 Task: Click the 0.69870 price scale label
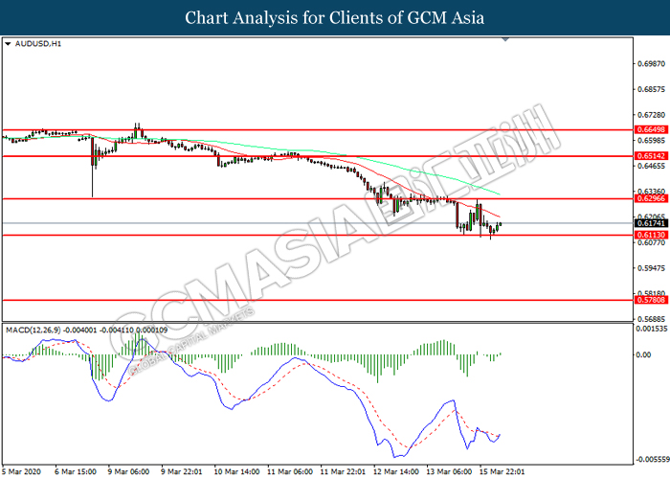coord(650,62)
